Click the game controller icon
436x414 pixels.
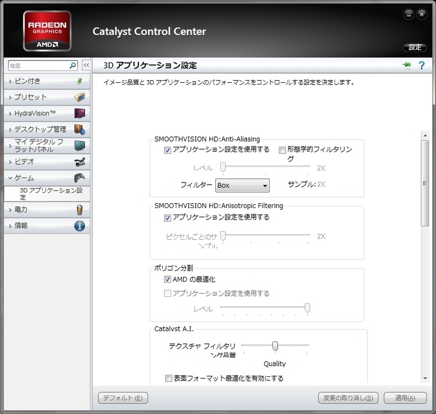tap(80, 178)
